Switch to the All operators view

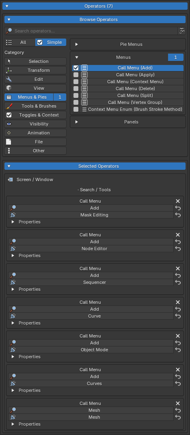(x=20, y=42)
